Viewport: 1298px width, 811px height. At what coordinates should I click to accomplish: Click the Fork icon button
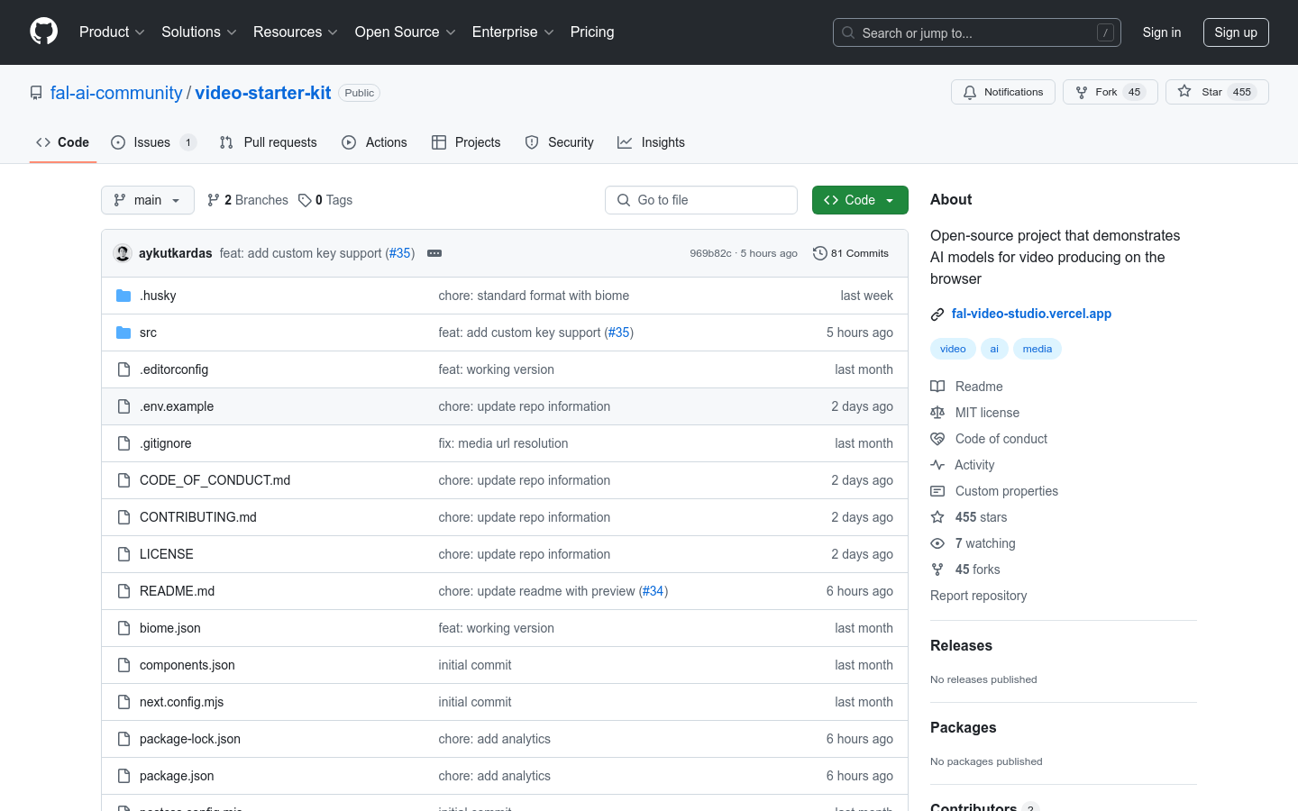click(1082, 92)
